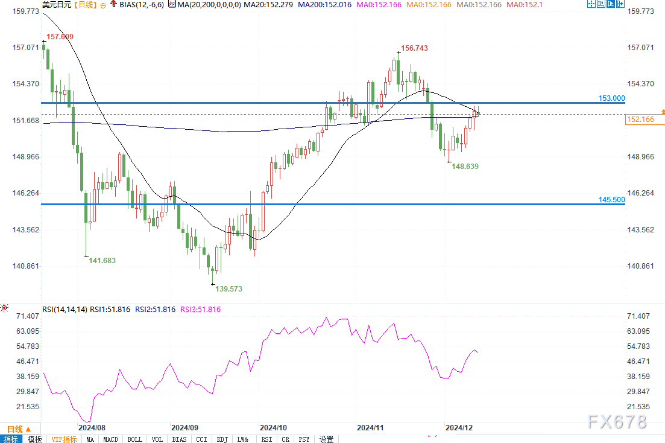Open the 模板 template tab
The width and height of the screenshot is (665, 443).
(34, 439)
